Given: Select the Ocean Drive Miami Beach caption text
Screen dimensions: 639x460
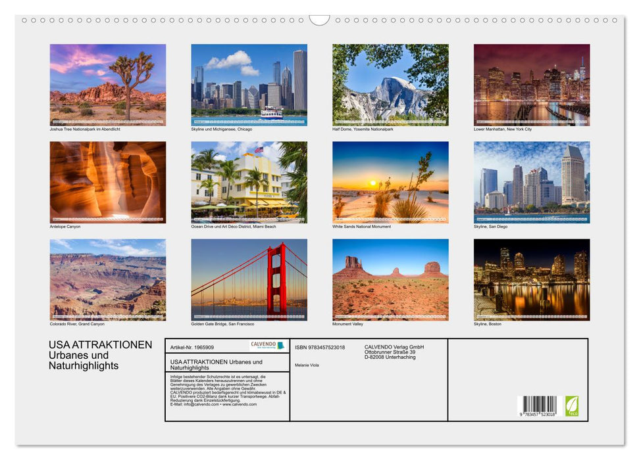Looking at the screenshot, I should (x=234, y=226).
